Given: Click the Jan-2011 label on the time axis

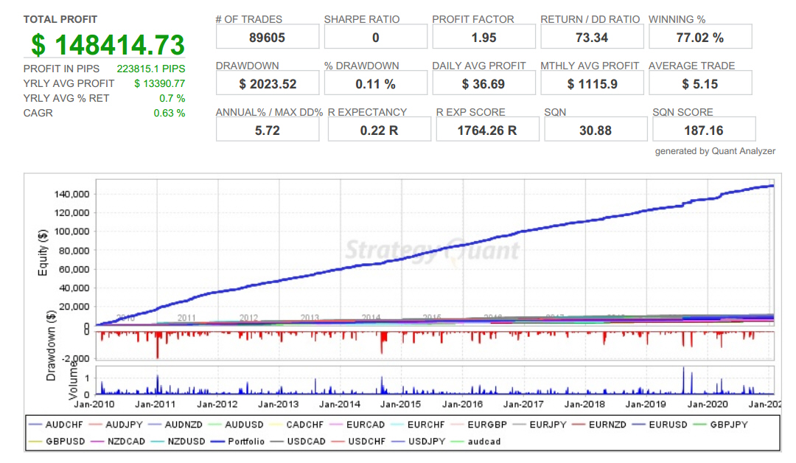Looking at the screenshot, I should point(156,405).
